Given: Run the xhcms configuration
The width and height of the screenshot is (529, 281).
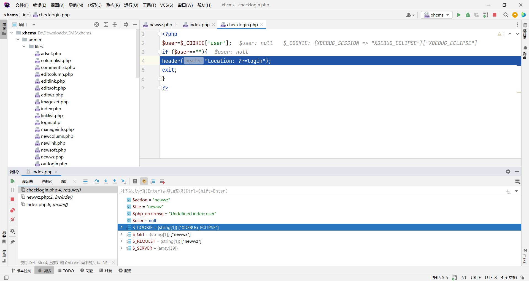Looking at the screenshot, I should pyautogui.click(x=459, y=15).
